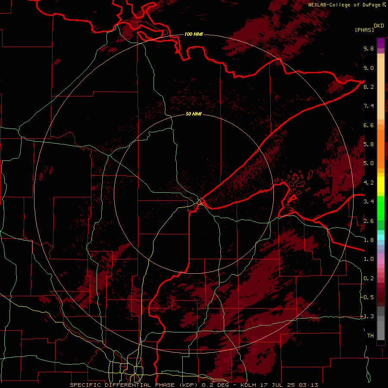Click the 03:13 timestamp in the caption
The image size is (388, 388).
pyautogui.click(x=308, y=385)
